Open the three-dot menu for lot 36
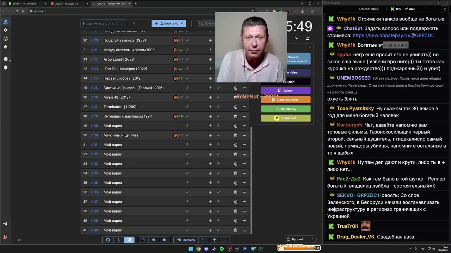The width and height of the screenshot is (451, 253). tap(245, 192)
